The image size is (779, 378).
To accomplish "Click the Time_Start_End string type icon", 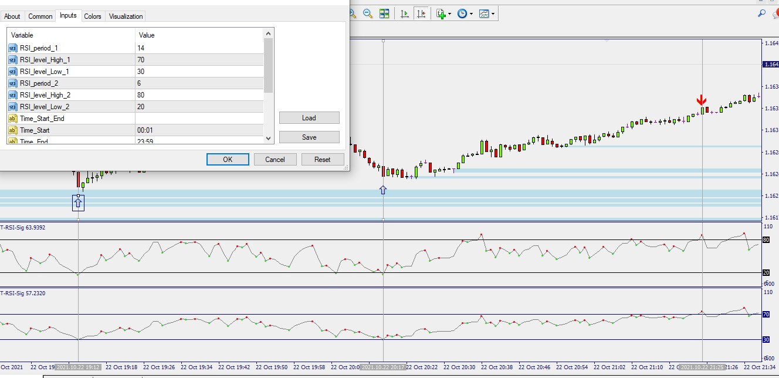I will coord(12,119).
